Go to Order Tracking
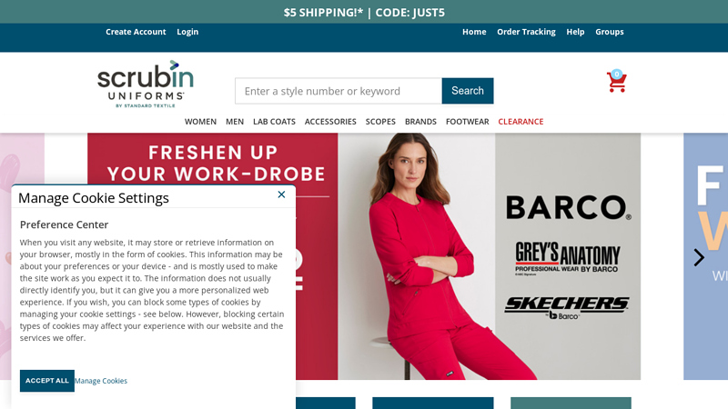728x409 pixels. (x=526, y=32)
